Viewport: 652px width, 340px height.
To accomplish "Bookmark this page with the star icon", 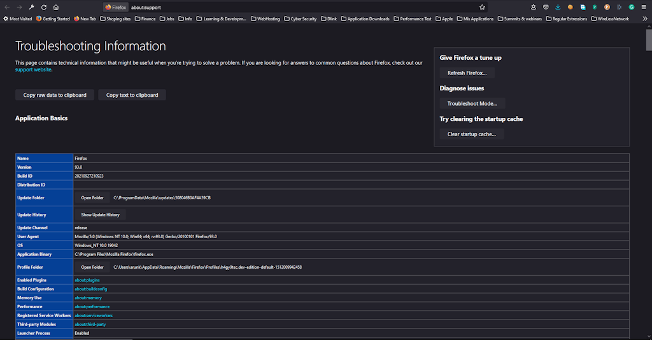I will (x=482, y=7).
